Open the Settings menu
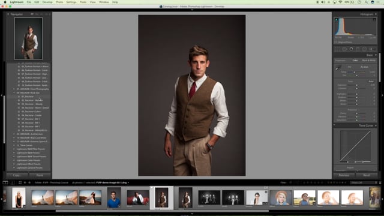Image resolution: width=384 pixels, height=216 pixels. [x=71, y=2]
